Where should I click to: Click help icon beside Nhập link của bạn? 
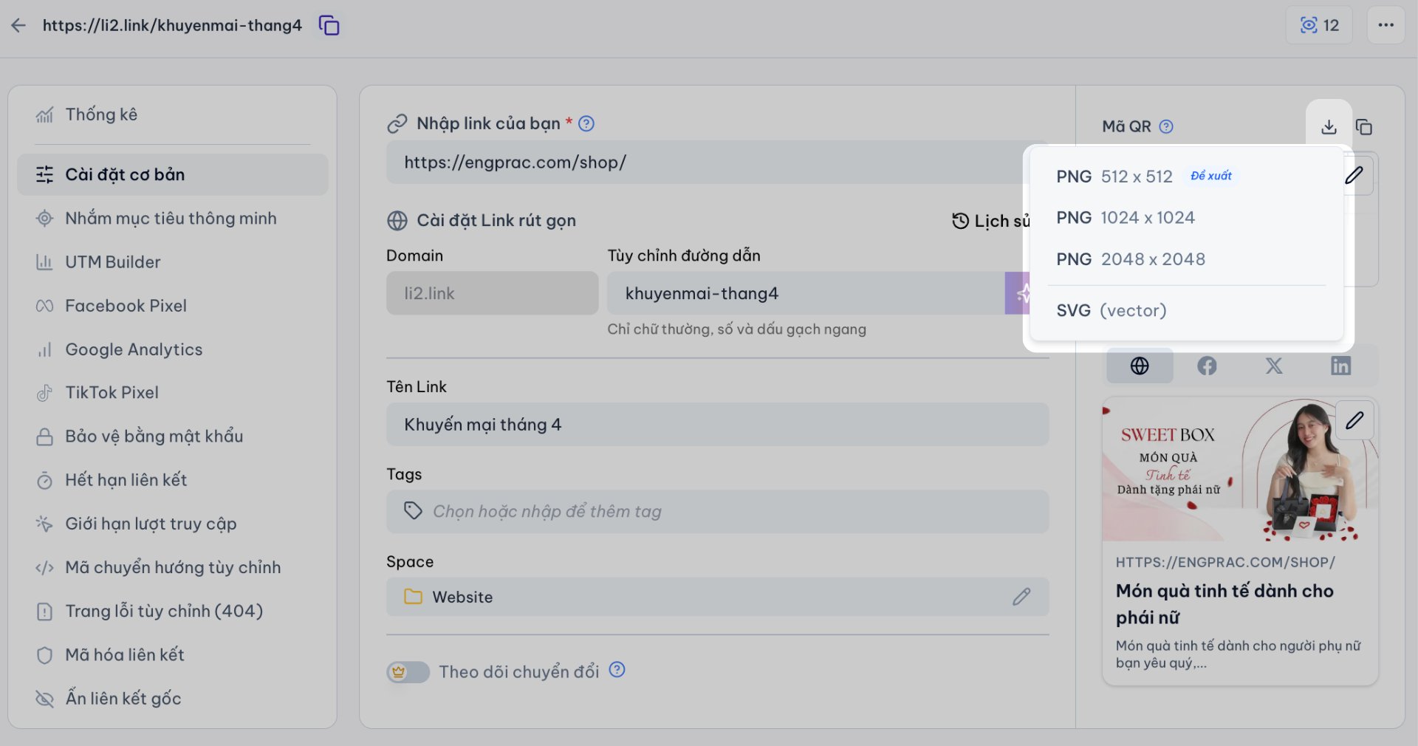point(586,123)
